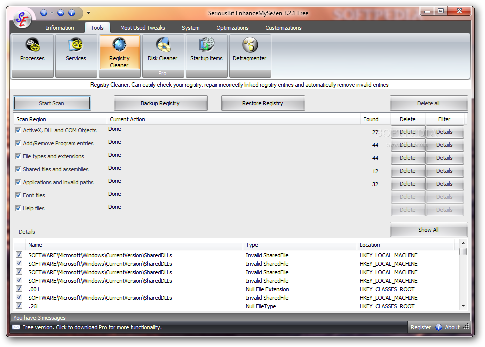Click the envelope message icon in status bar
This screenshot has height=347, width=485.
click(16, 327)
